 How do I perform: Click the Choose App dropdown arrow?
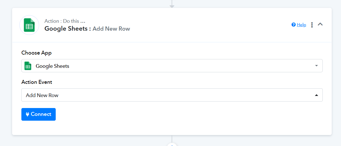(317, 66)
